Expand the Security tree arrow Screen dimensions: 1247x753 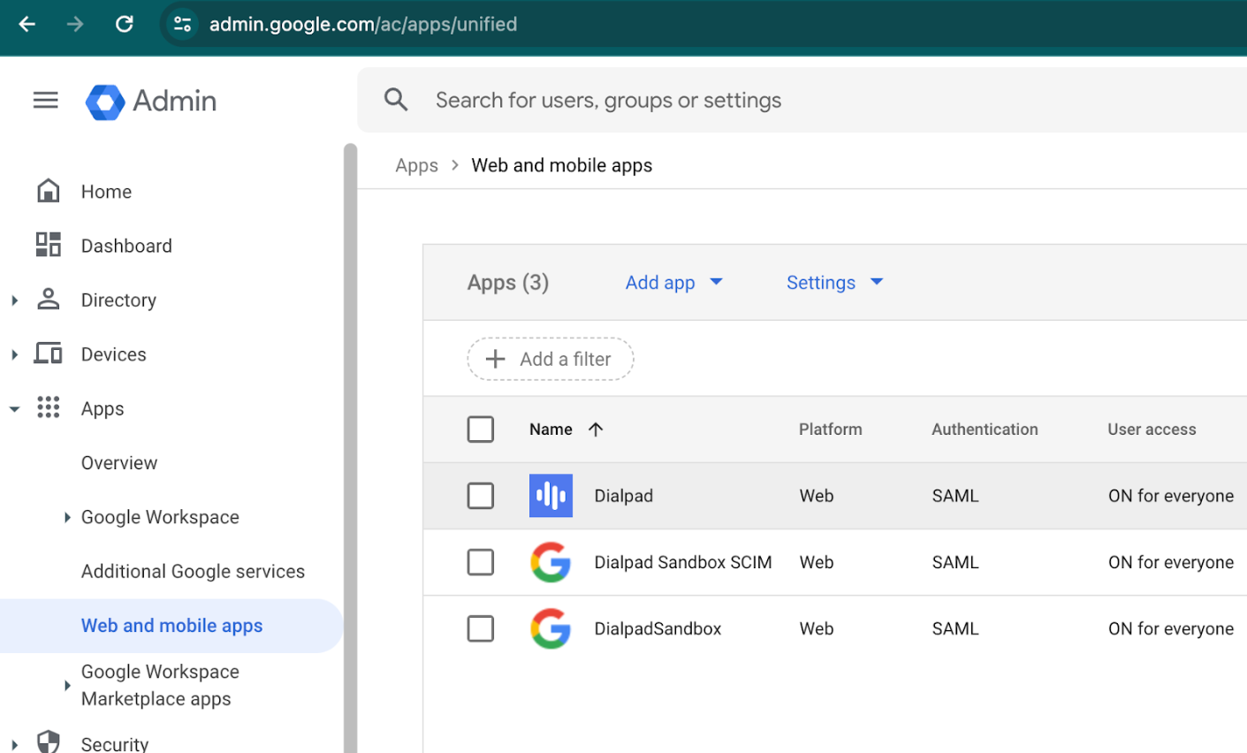[14, 744]
